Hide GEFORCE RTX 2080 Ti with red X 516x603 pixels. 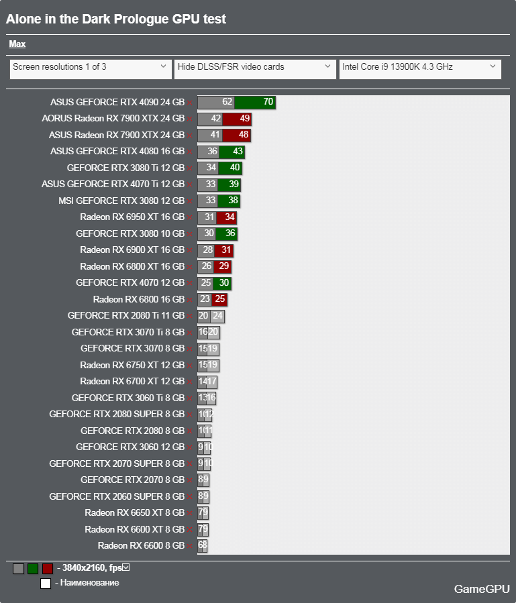coord(190,316)
